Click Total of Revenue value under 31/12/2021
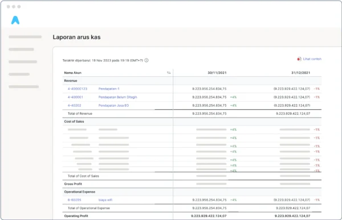This screenshot has width=342, height=220. point(293,114)
